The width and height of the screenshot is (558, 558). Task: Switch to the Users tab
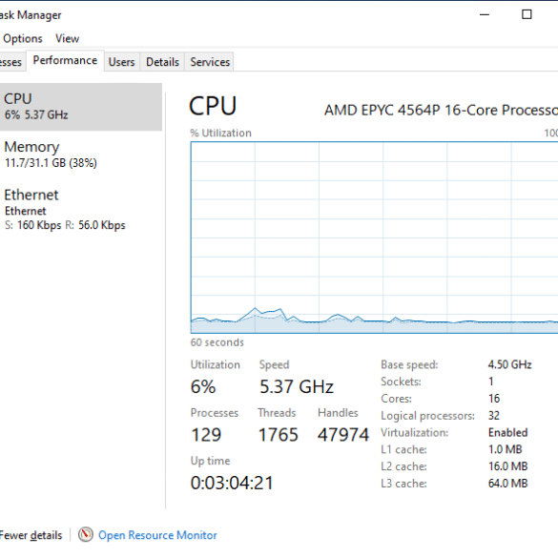[x=122, y=62]
